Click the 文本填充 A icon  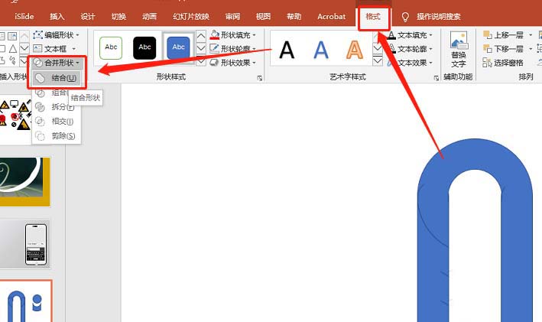click(391, 35)
